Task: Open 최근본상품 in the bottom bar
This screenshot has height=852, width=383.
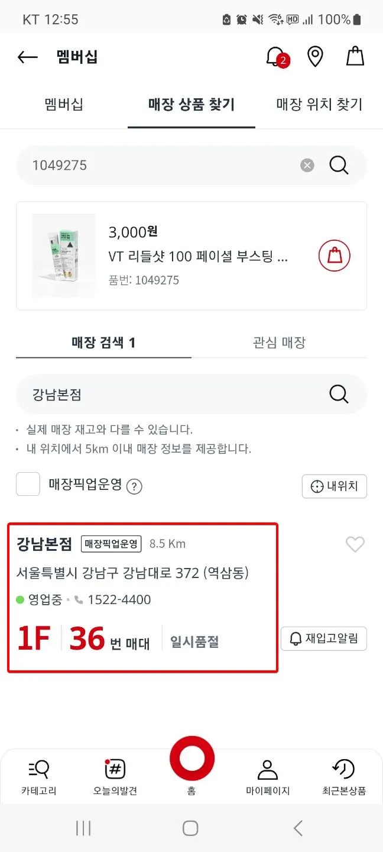Action: (345, 775)
